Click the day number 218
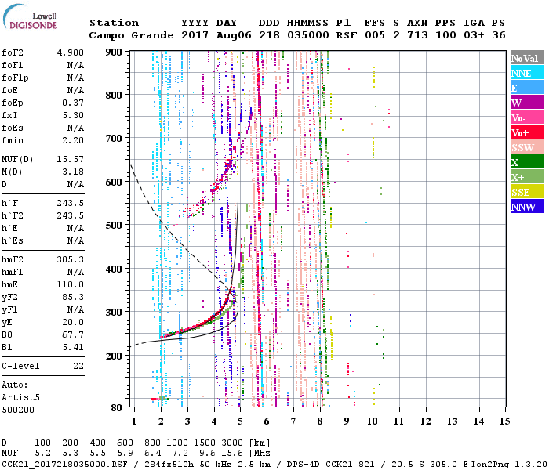Image resolution: width=549 pixels, height=470 pixels. click(269, 35)
